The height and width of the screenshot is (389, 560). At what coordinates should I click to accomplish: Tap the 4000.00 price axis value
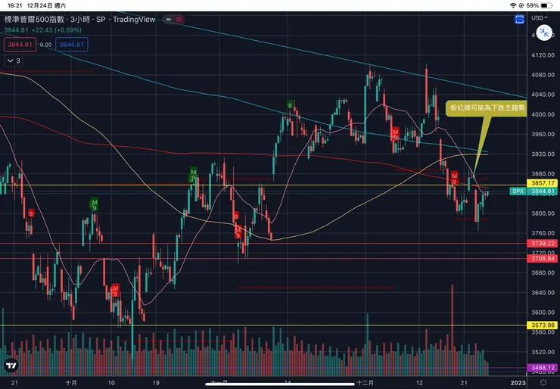543,114
